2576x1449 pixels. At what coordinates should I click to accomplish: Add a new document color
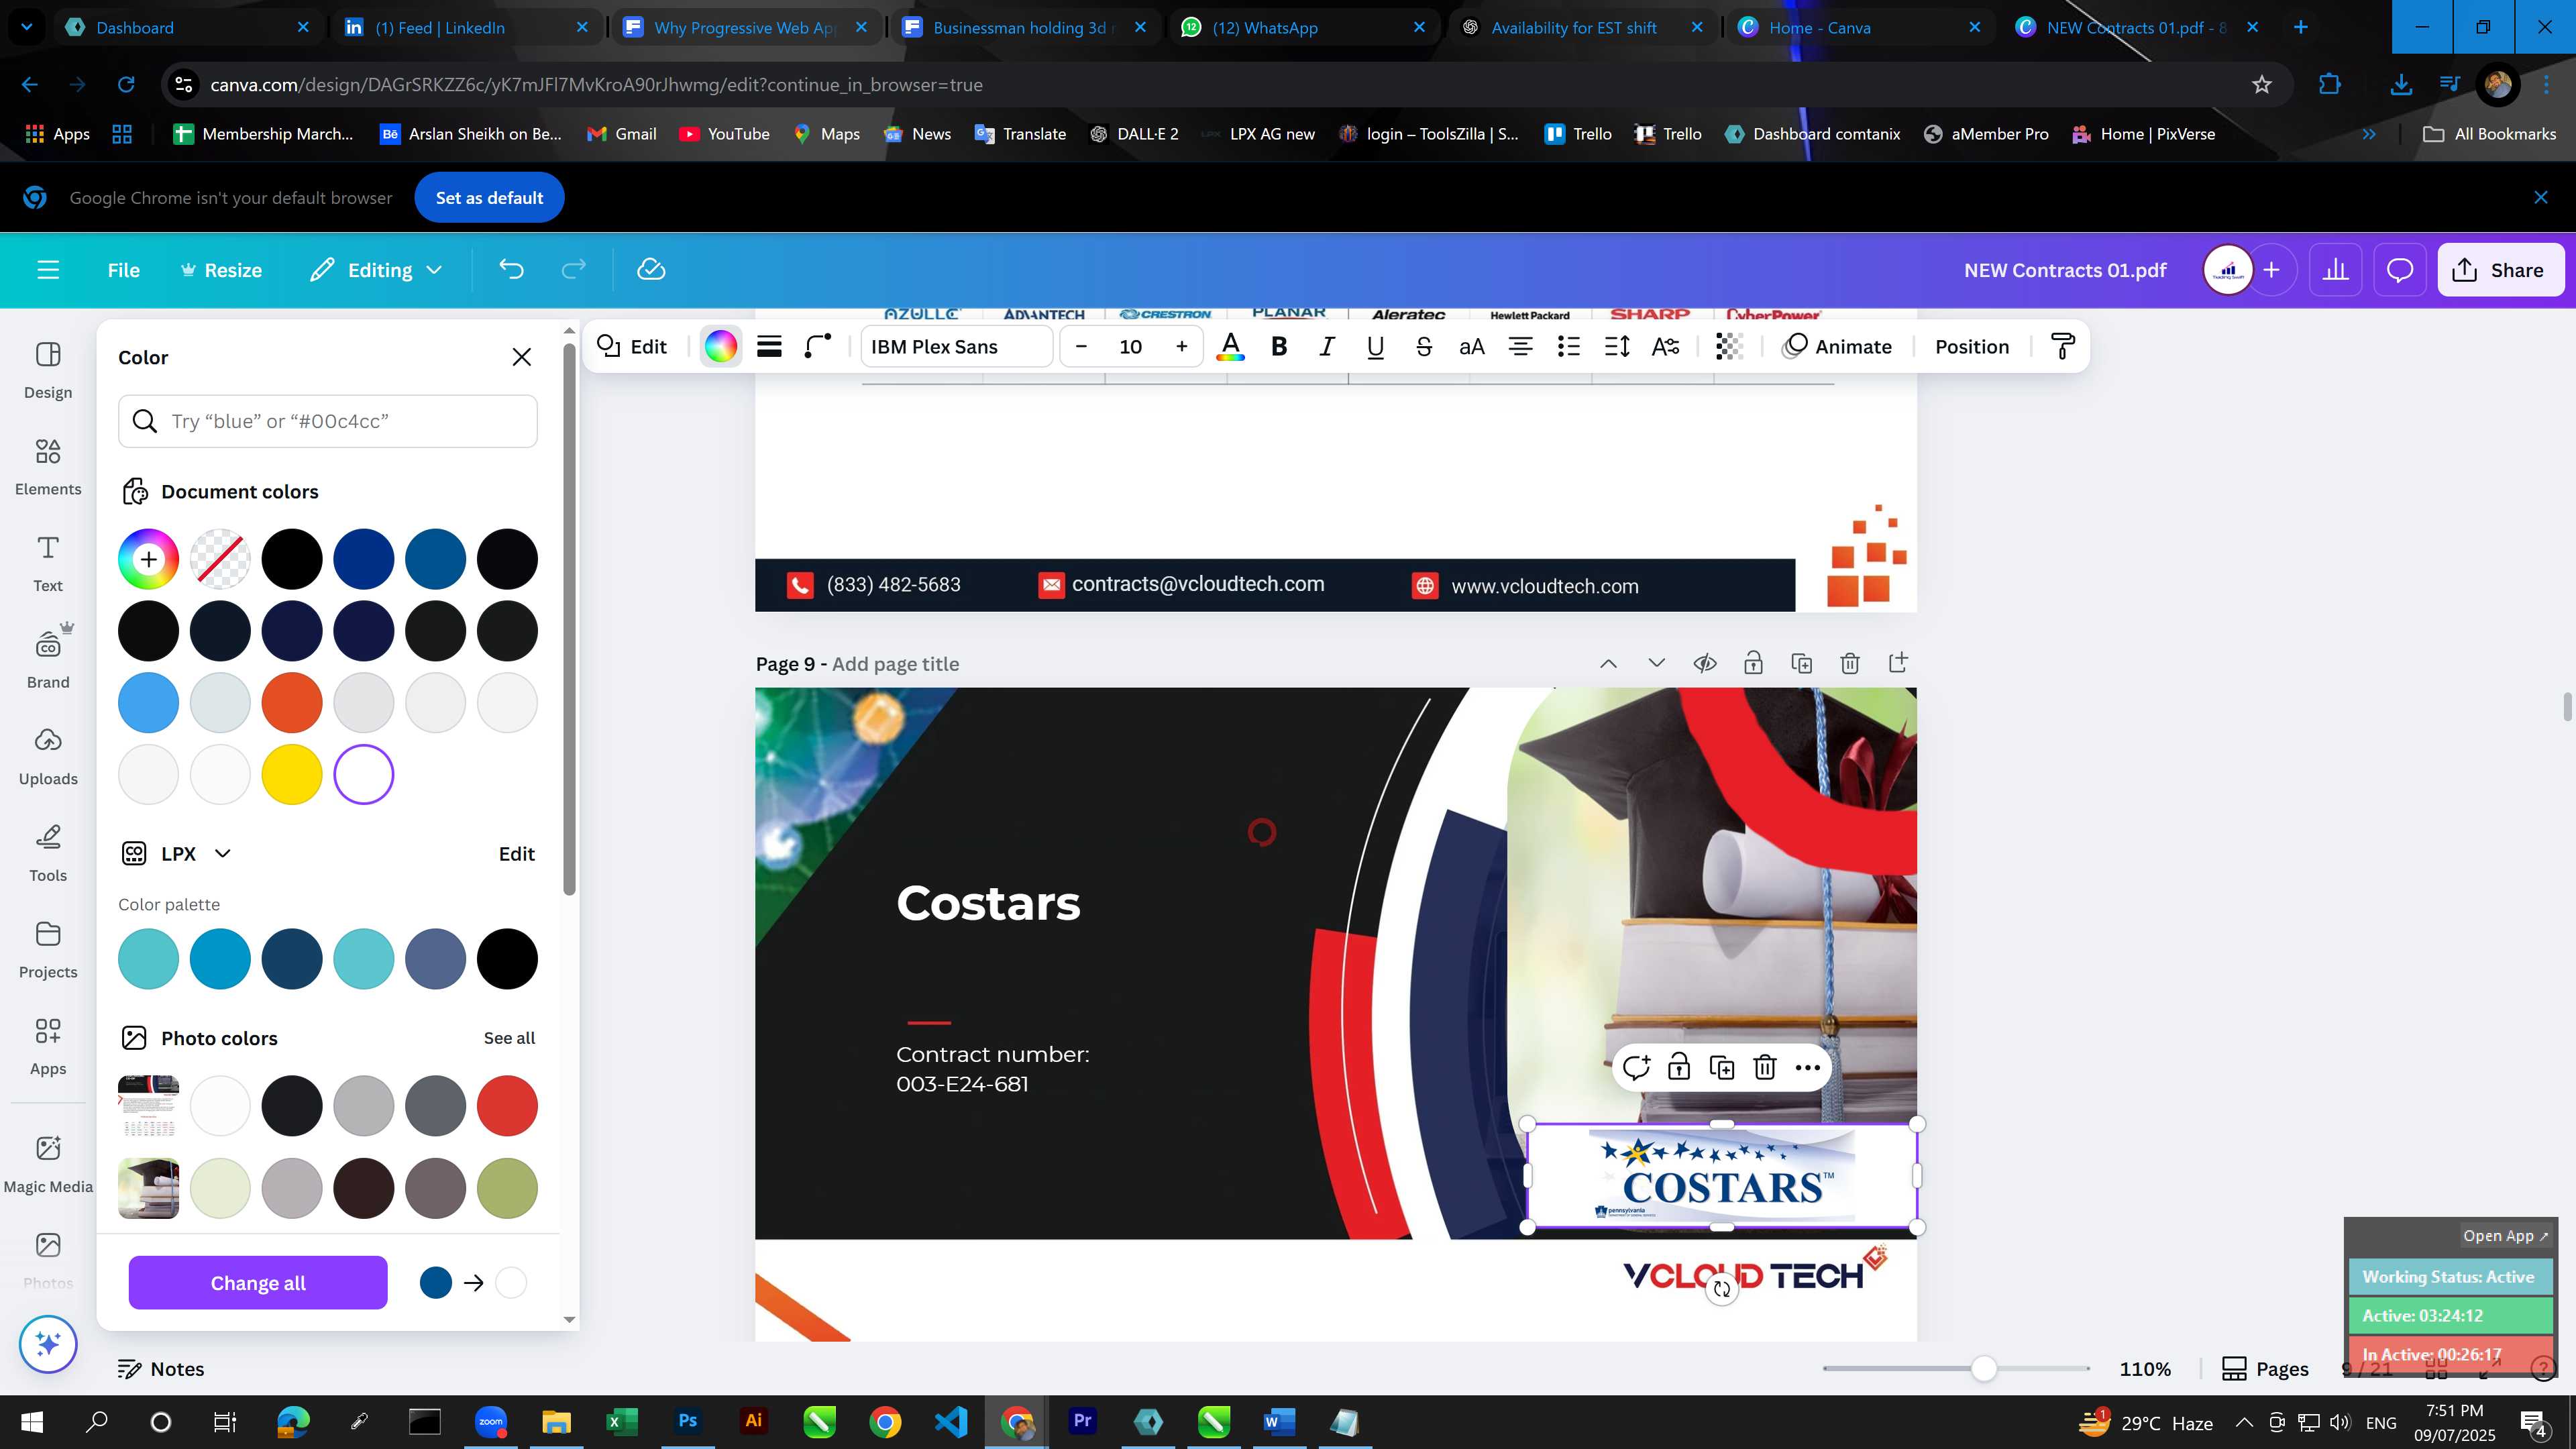tap(148, 559)
